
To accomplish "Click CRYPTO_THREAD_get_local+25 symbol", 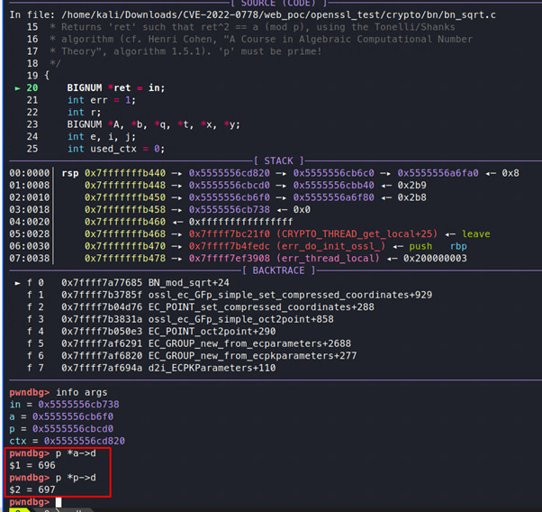I will (357, 234).
